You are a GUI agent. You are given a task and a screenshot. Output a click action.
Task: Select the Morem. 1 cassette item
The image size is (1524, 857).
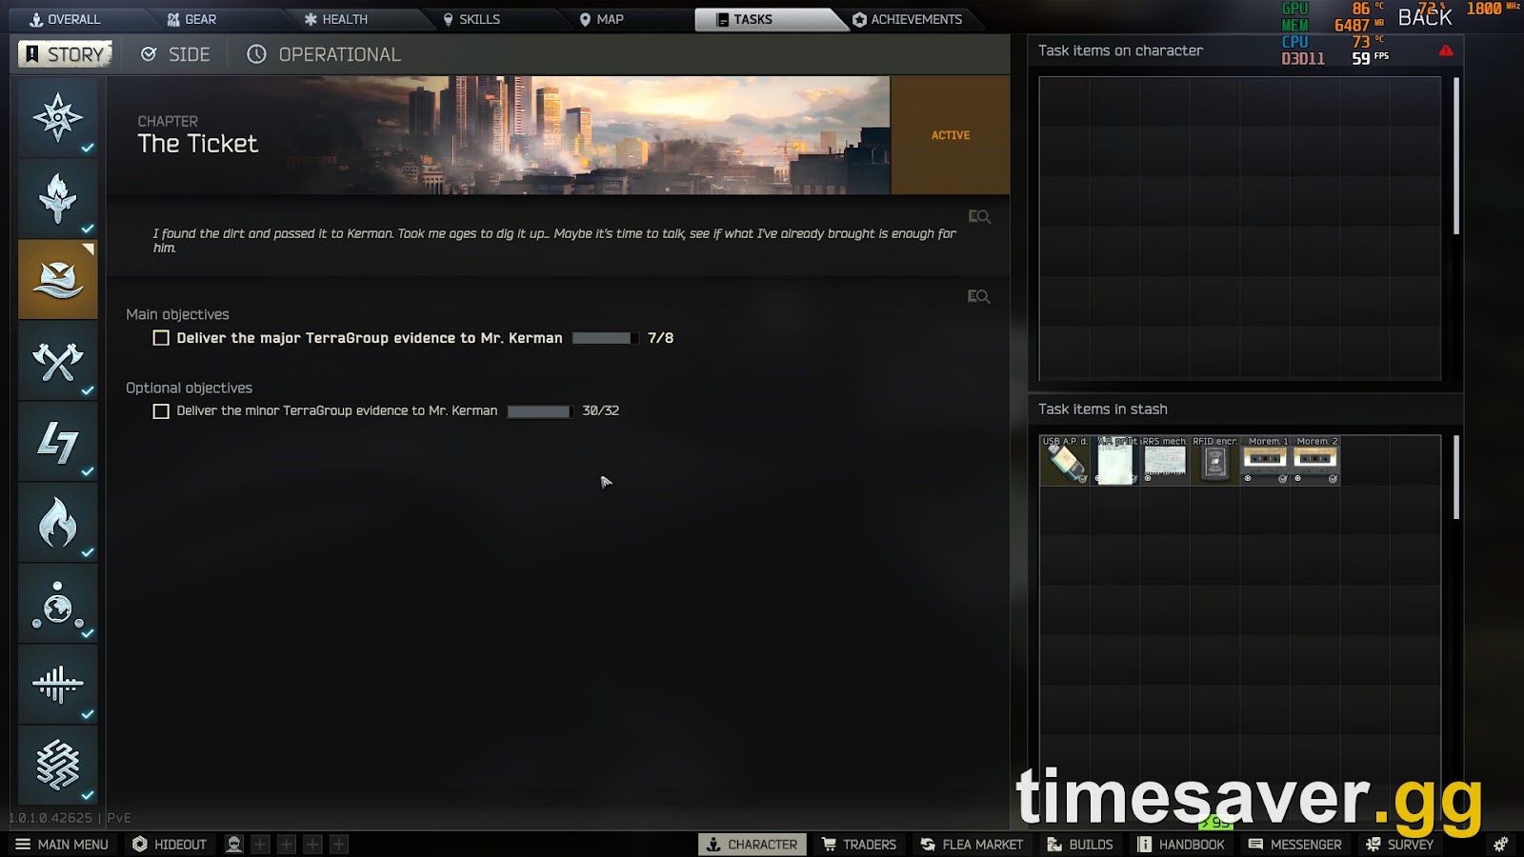[1265, 461]
